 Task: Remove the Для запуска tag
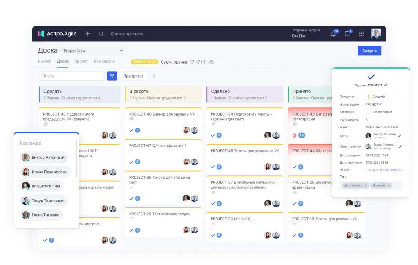pyautogui.click(x=366, y=185)
